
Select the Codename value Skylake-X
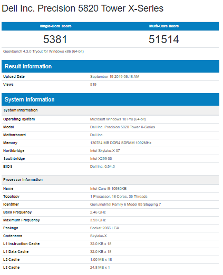98,236
